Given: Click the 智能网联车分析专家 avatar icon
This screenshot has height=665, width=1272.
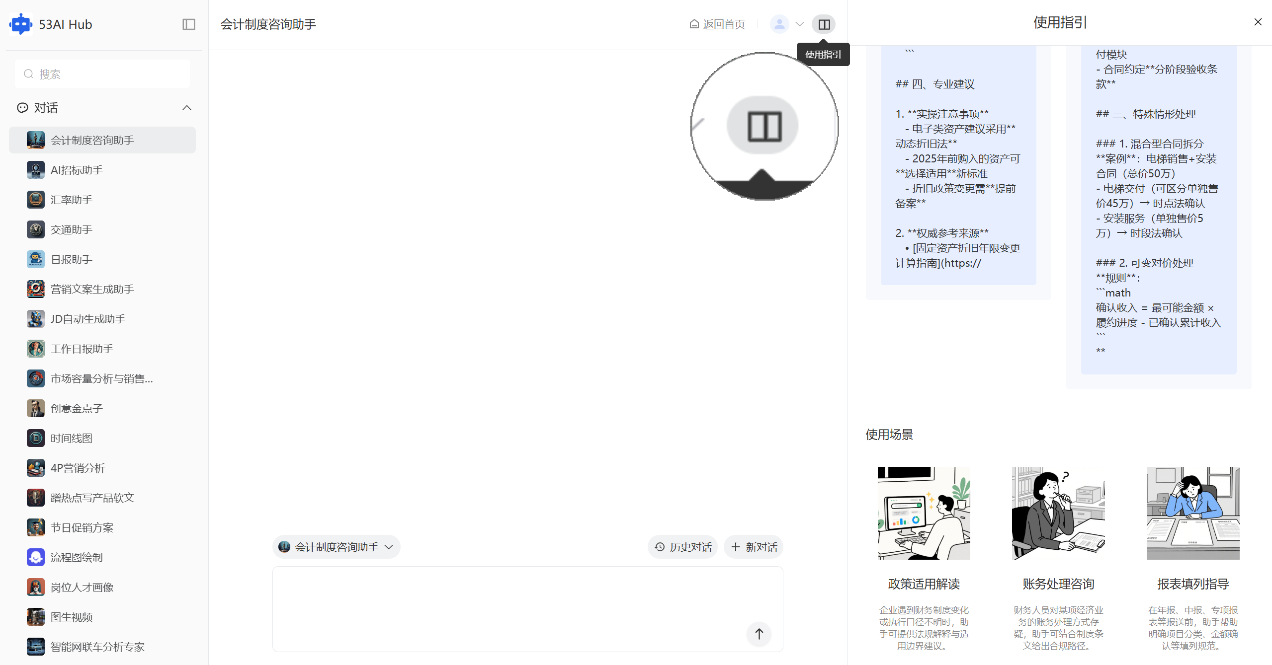Looking at the screenshot, I should pyautogui.click(x=36, y=647).
